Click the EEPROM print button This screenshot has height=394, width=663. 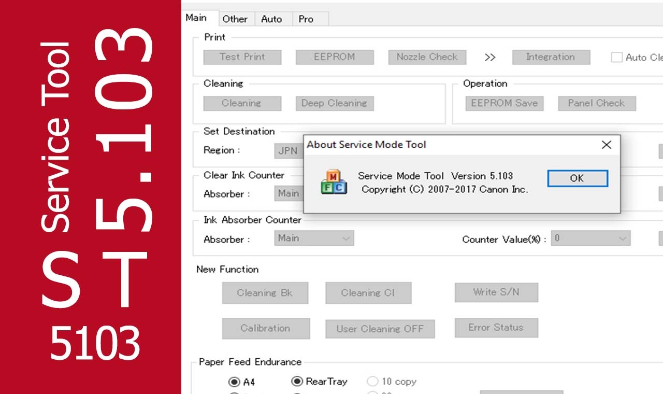pyautogui.click(x=335, y=57)
